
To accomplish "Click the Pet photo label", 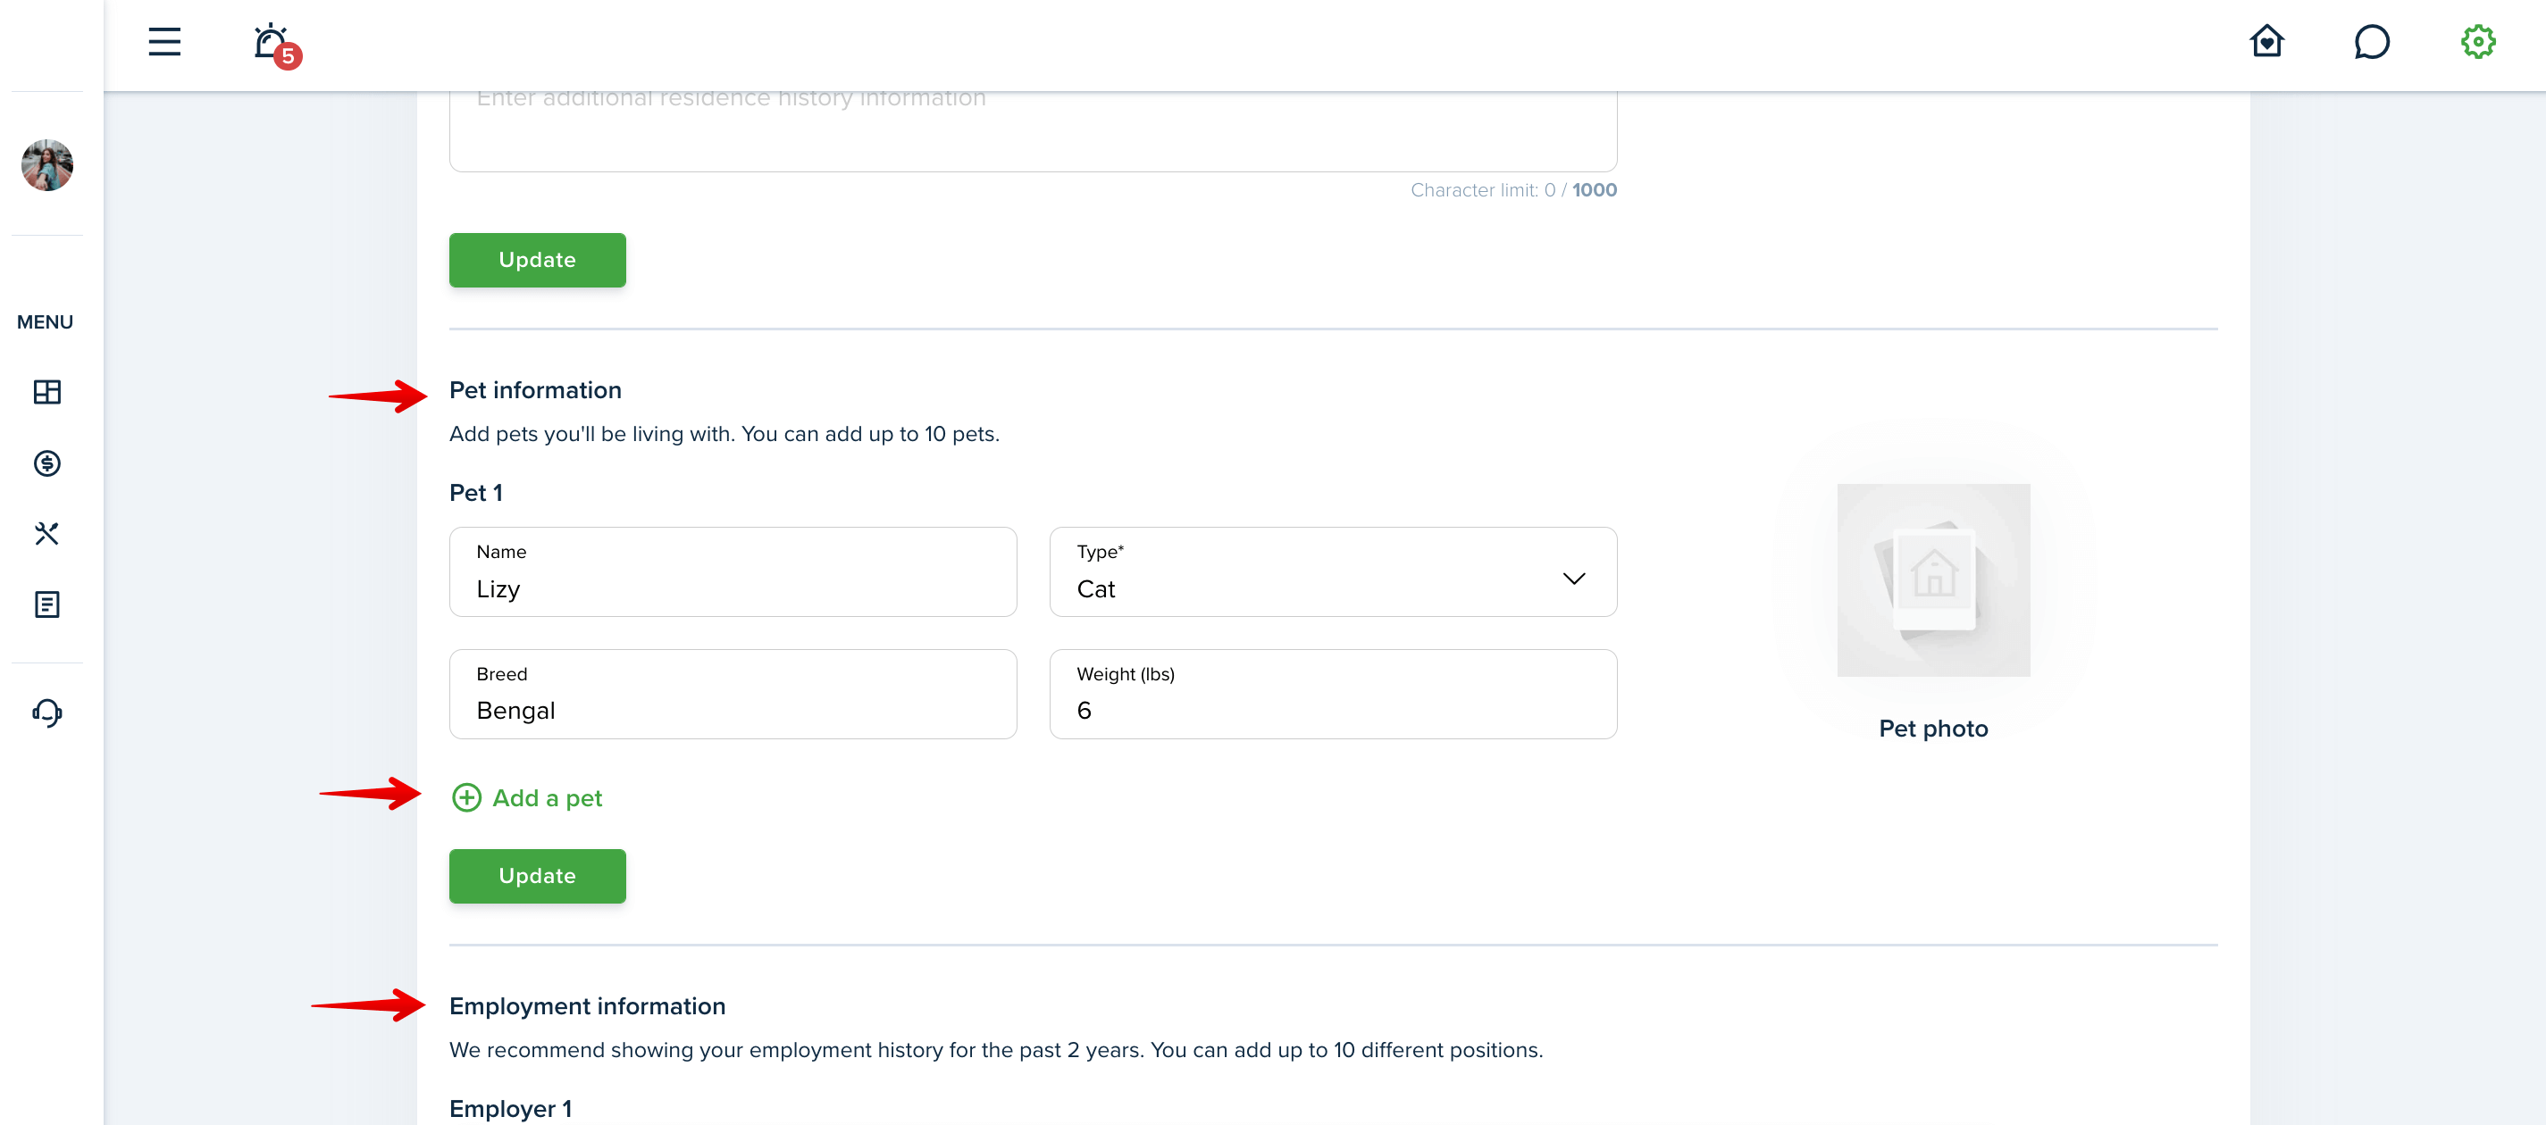I will [x=1932, y=729].
